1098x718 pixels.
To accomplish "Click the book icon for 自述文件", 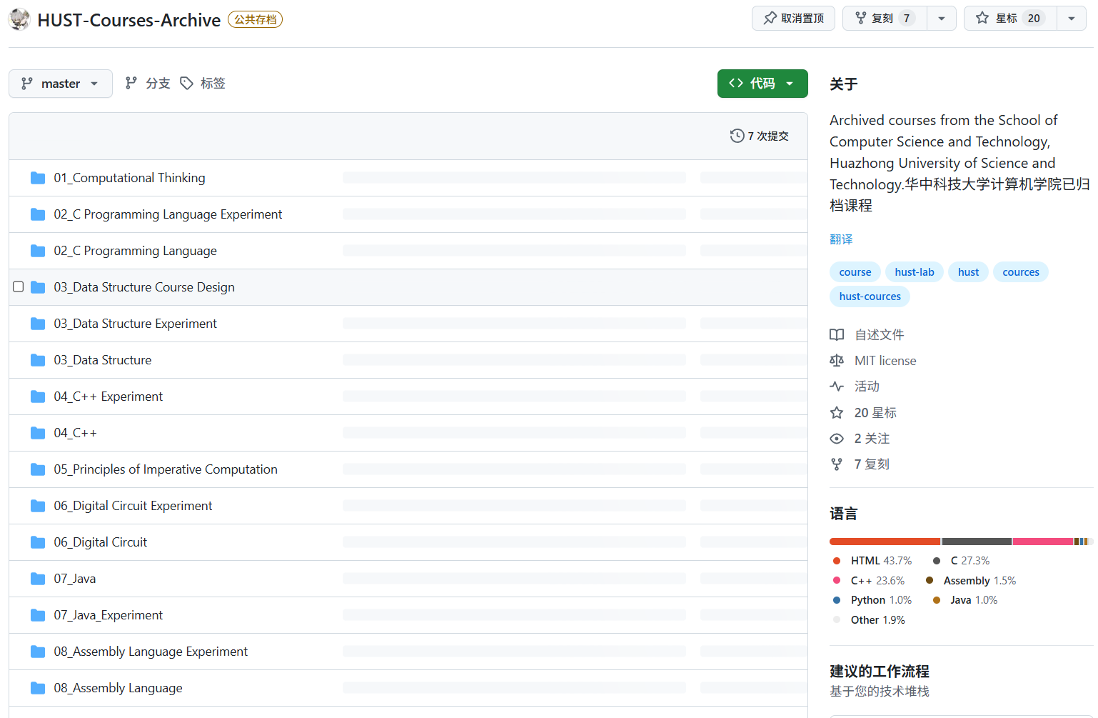I will pos(837,335).
